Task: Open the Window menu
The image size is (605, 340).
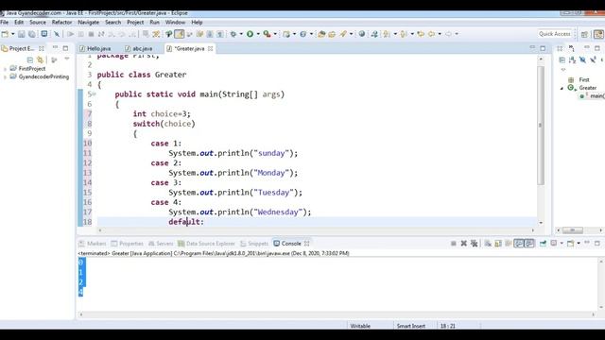Action: point(175,23)
